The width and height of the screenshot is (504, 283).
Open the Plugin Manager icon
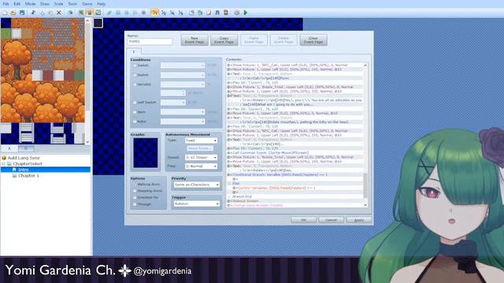click(x=200, y=13)
